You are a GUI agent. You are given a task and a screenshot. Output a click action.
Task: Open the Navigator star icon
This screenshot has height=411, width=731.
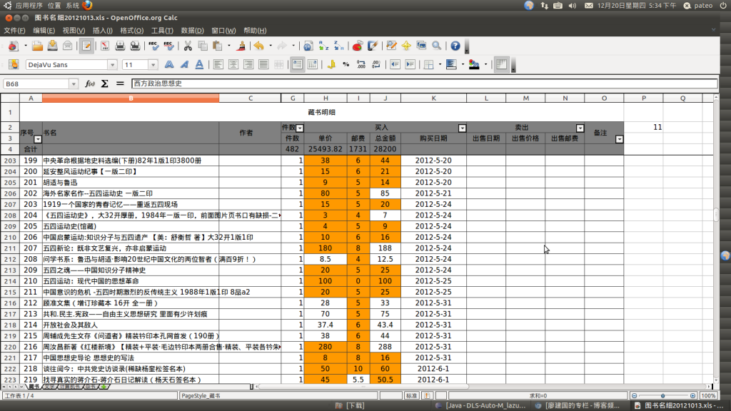coord(406,46)
